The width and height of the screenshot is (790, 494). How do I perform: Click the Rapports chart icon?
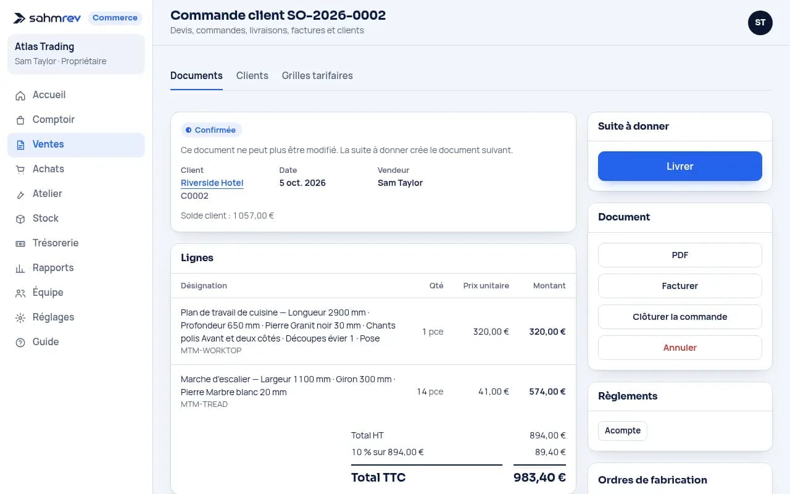pyautogui.click(x=20, y=268)
